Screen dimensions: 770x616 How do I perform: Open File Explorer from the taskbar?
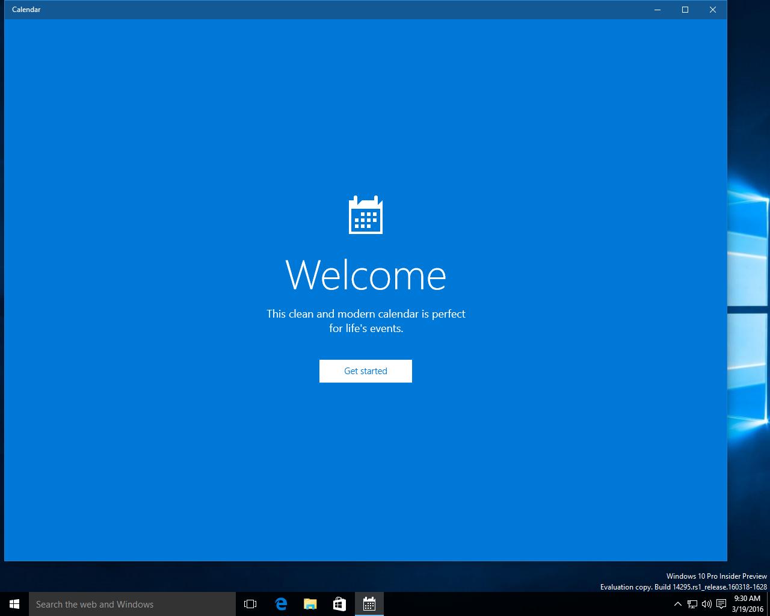click(x=310, y=604)
